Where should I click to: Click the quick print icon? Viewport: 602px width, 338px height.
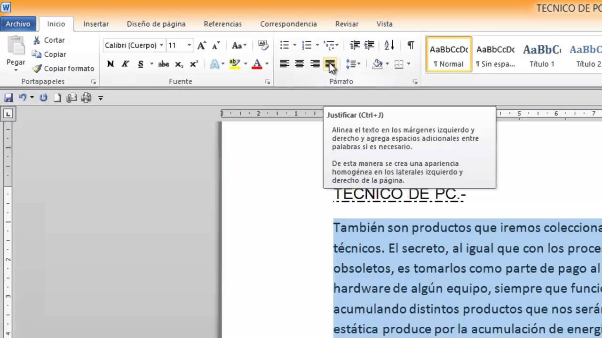86,98
